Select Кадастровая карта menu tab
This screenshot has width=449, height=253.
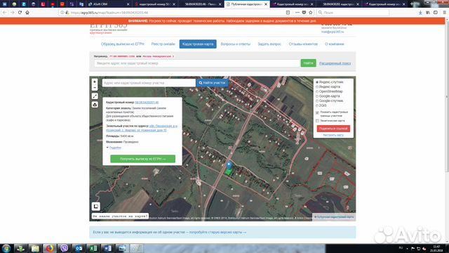tap(198, 44)
